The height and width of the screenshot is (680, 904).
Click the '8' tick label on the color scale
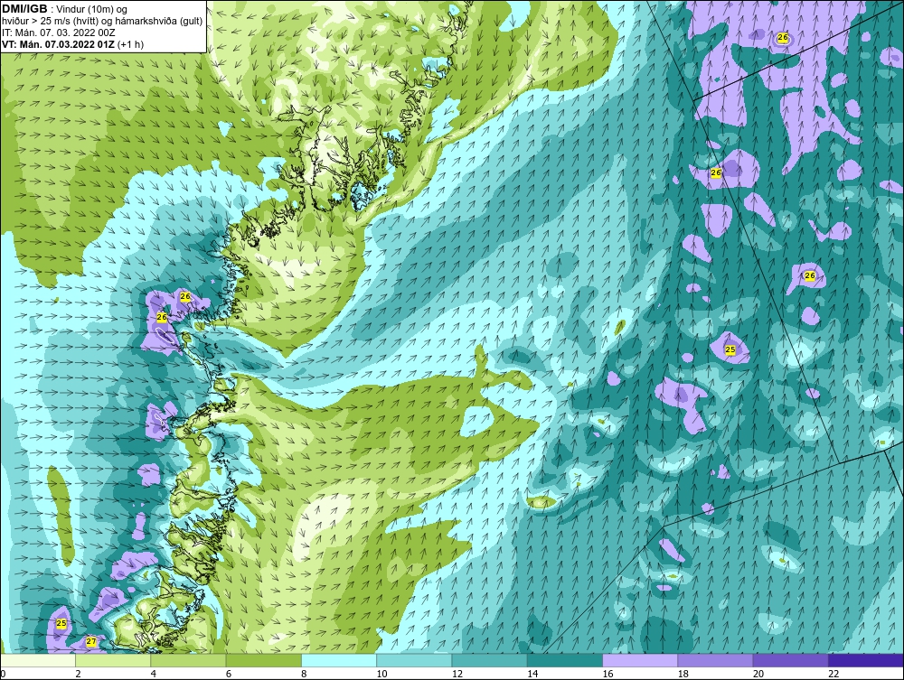click(x=304, y=675)
